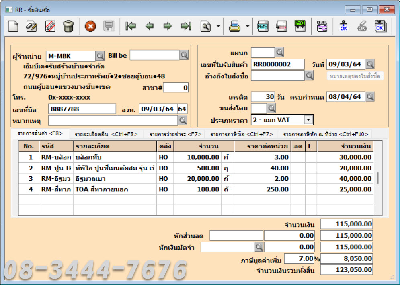Click the vertical scrollbar of item table

click(x=378, y=178)
